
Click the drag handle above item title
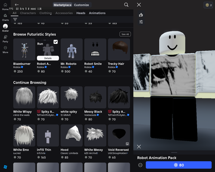(174, 153)
